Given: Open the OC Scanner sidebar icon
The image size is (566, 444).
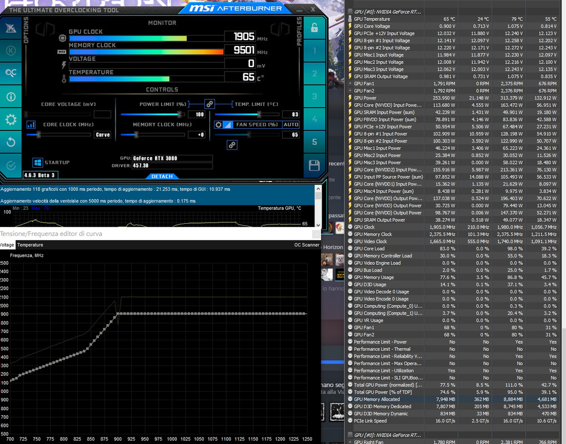Looking at the screenshot, I should [11, 73].
